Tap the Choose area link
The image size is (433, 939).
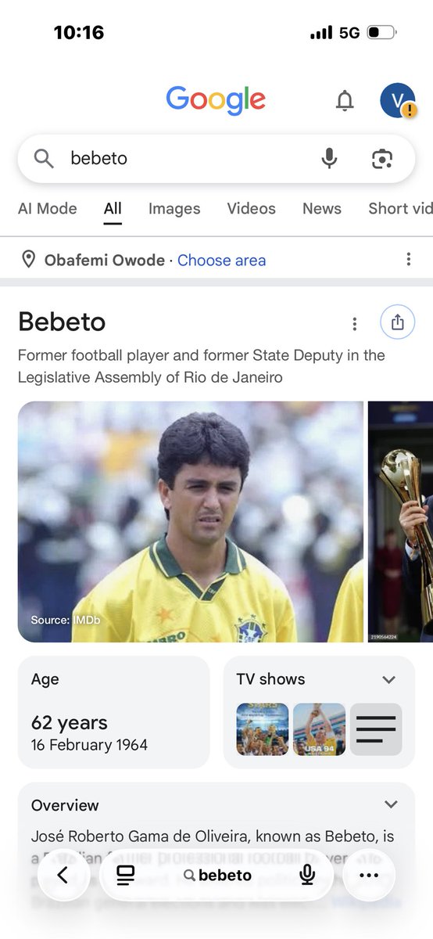221,260
